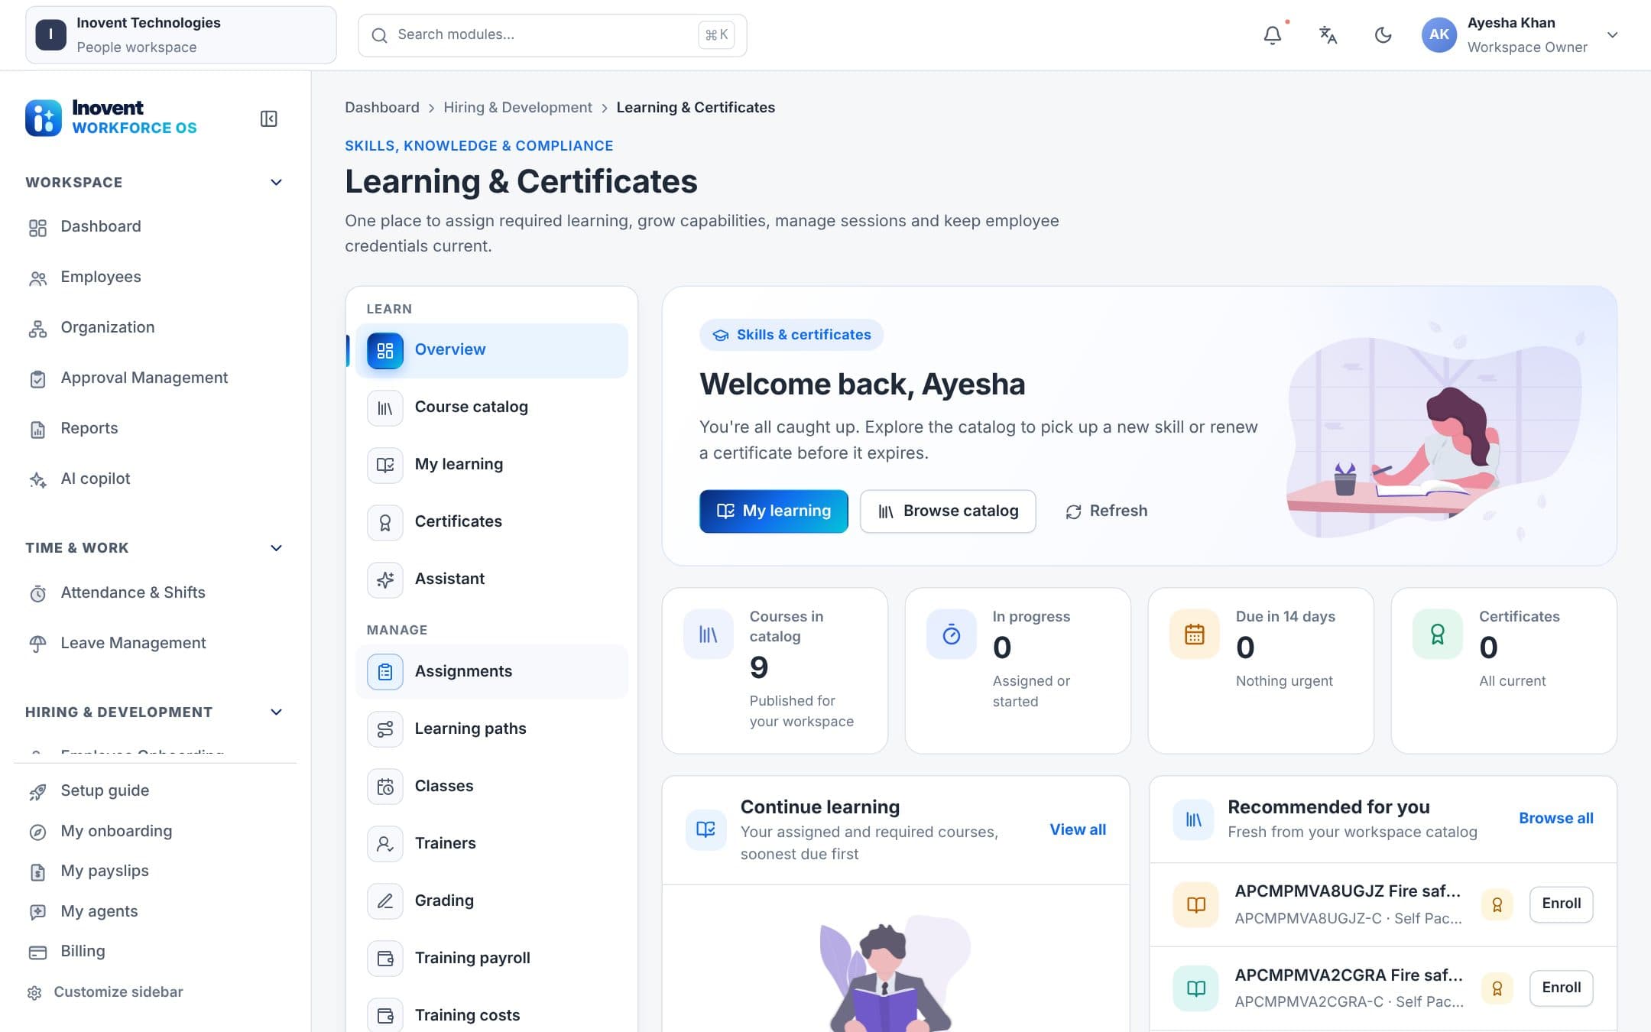Open Trainers under Manage
Viewport: 1651px width, 1032px height.
pyautogui.click(x=491, y=843)
